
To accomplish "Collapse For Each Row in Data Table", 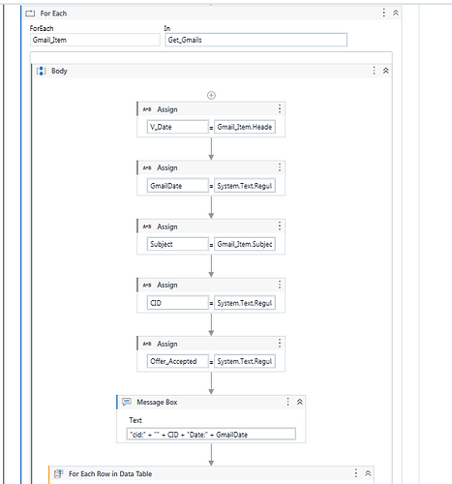I will point(368,473).
